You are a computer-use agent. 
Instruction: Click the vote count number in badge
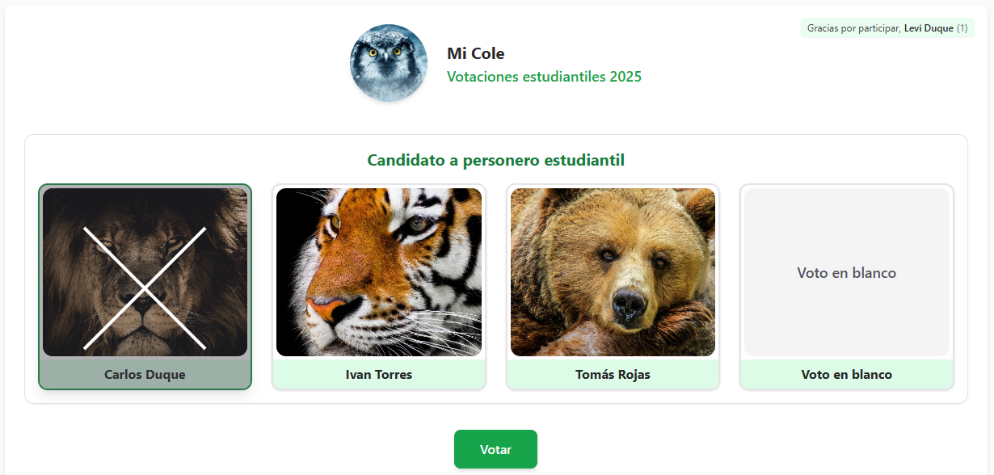point(962,28)
